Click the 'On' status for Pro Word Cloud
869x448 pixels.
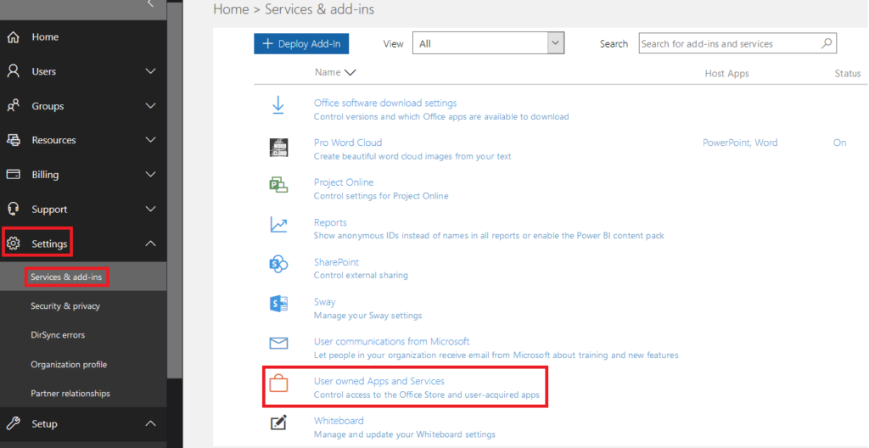point(839,143)
